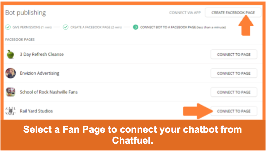Click the Envizion Advertising profile picture

11,73
